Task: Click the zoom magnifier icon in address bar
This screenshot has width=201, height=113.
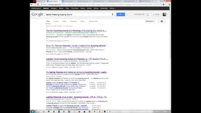Action: click(161, 4)
